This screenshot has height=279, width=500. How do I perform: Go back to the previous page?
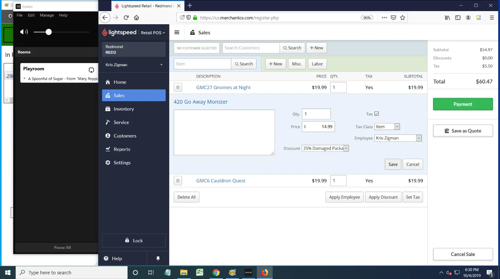coord(105,18)
